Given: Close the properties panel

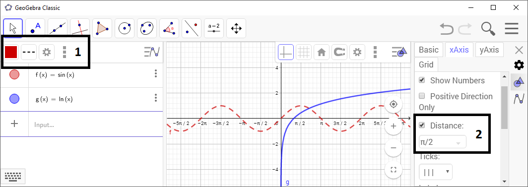Looking at the screenshot, I should click(519, 51).
